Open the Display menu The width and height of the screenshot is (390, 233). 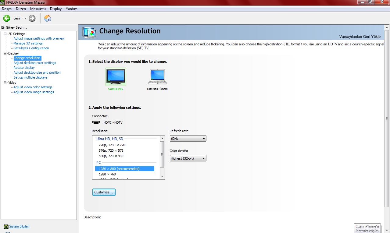pos(56,9)
